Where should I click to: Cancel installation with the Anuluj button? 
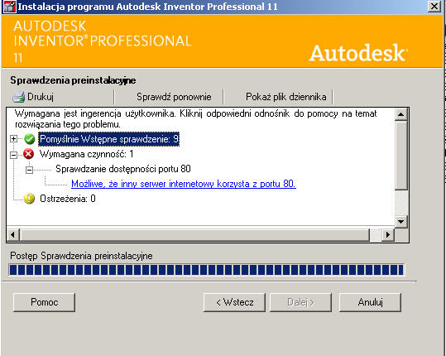pyautogui.click(x=370, y=302)
